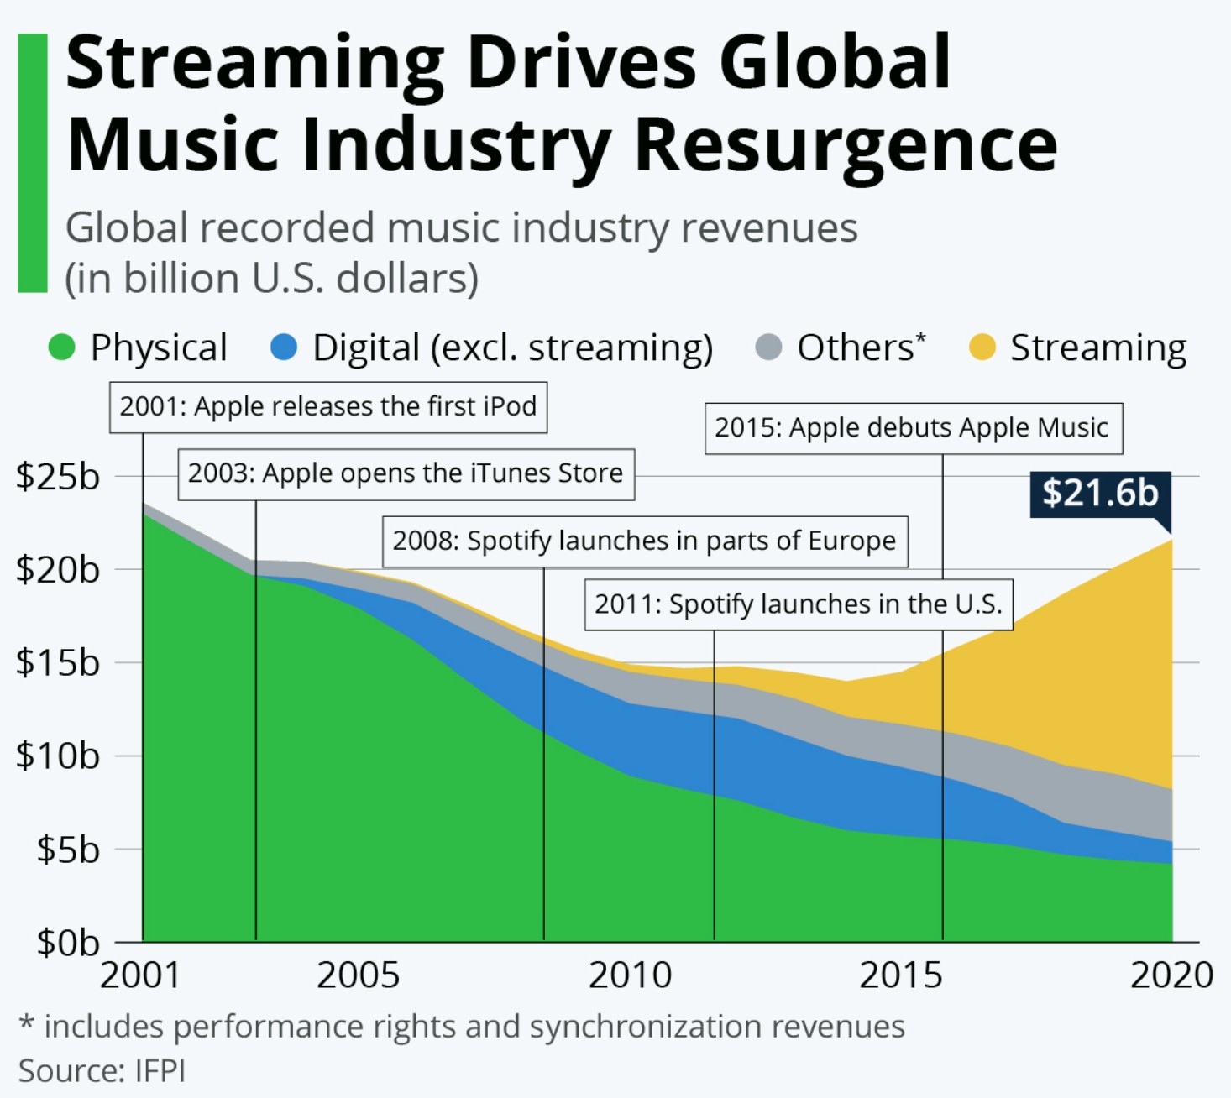Click the '2015' x-axis label
This screenshot has height=1098, width=1231.
point(901,975)
